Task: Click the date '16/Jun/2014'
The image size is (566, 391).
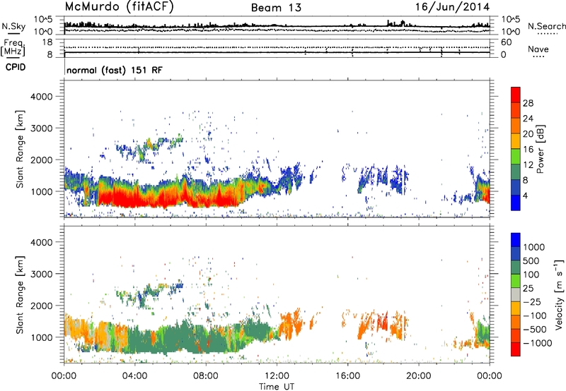Action: click(452, 7)
